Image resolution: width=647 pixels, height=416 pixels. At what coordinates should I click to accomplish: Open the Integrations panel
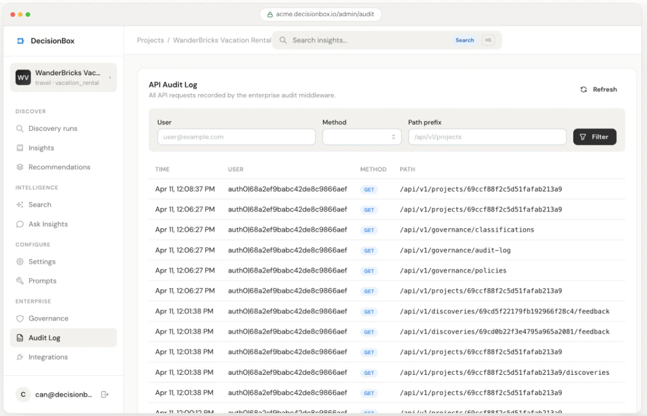click(46, 357)
